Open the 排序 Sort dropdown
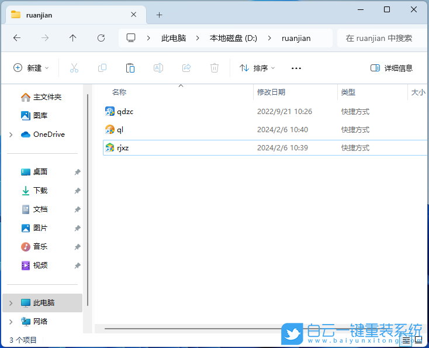429x348 pixels. (x=257, y=68)
